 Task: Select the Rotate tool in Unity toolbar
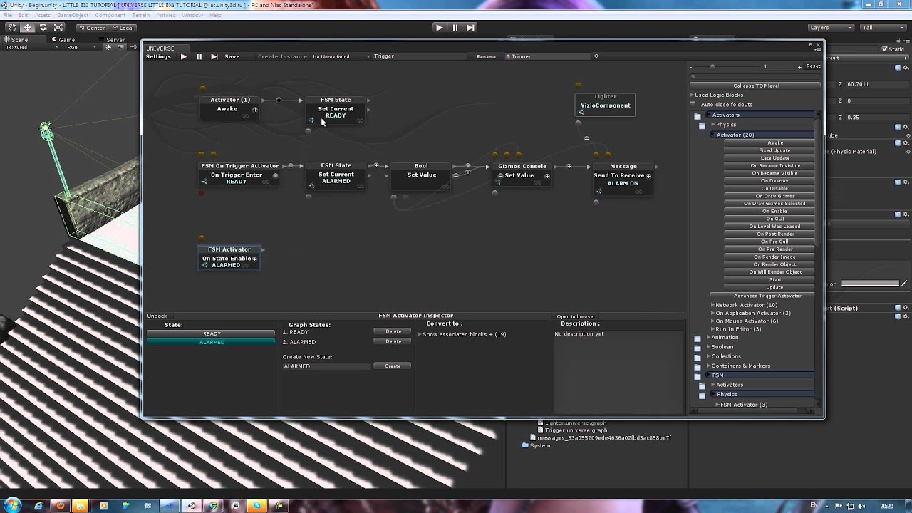tap(43, 27)
